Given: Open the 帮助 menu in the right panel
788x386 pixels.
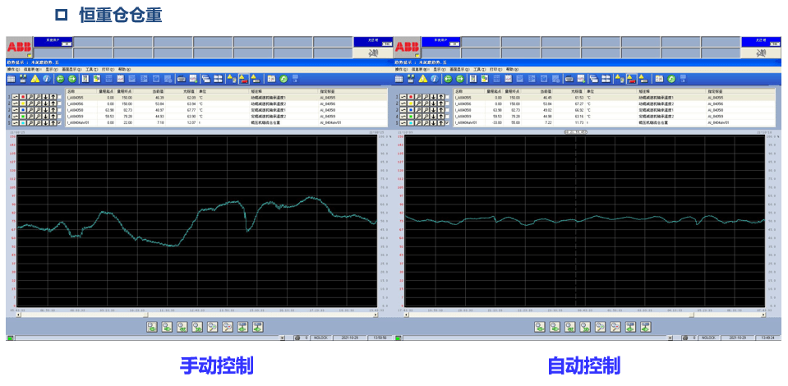Looking at the screenshot, I should point(512,70).
